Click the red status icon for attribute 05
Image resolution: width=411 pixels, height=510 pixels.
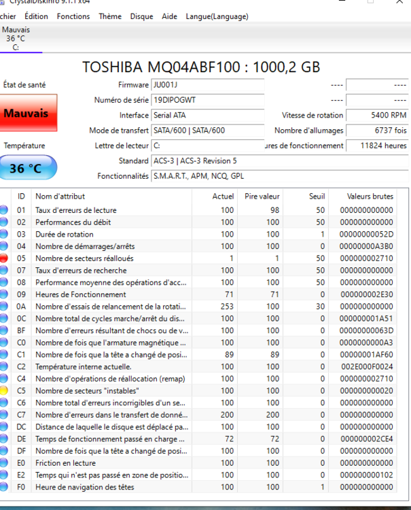pyautogui.click(x=4, y=258)
